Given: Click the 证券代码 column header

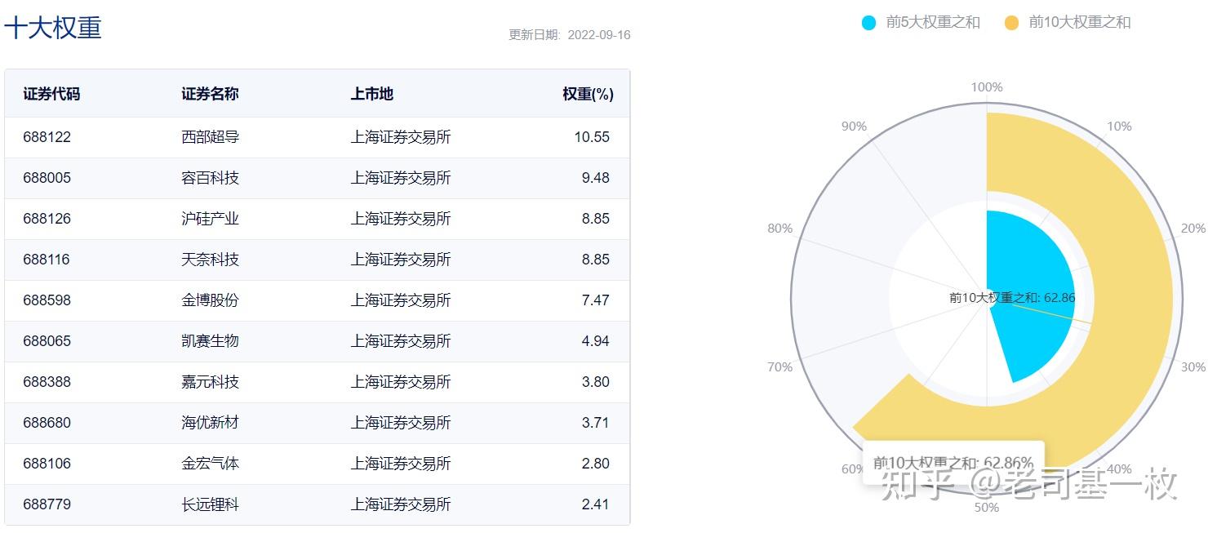Looking at the screenshot, I should 51,94.
